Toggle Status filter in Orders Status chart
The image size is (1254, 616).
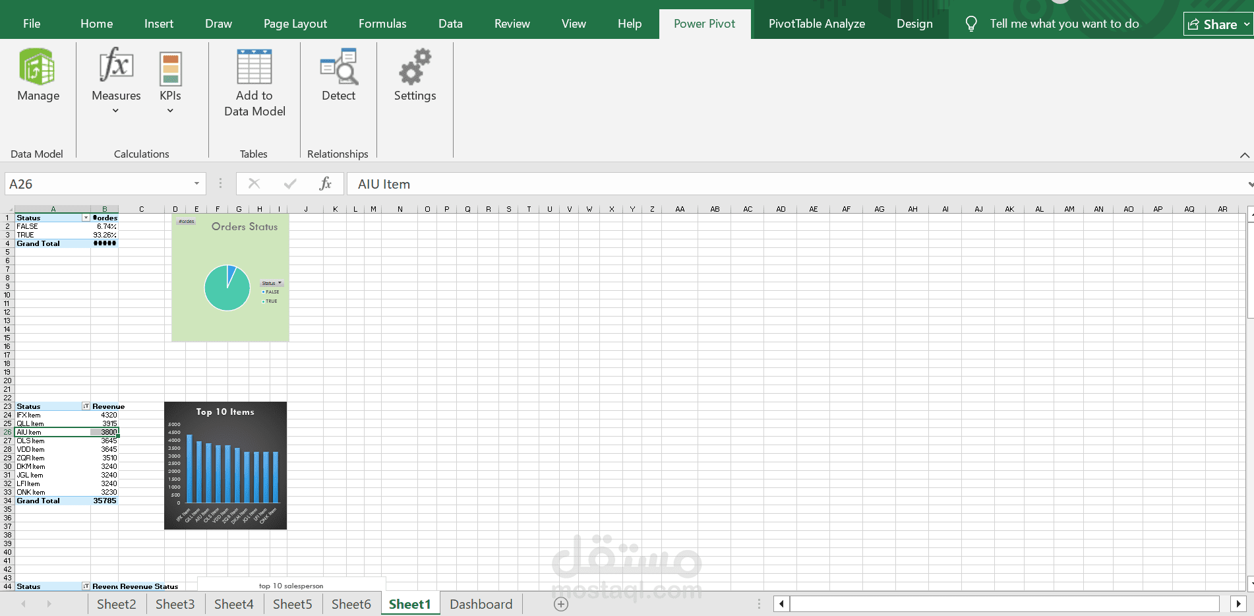(272, 283)
